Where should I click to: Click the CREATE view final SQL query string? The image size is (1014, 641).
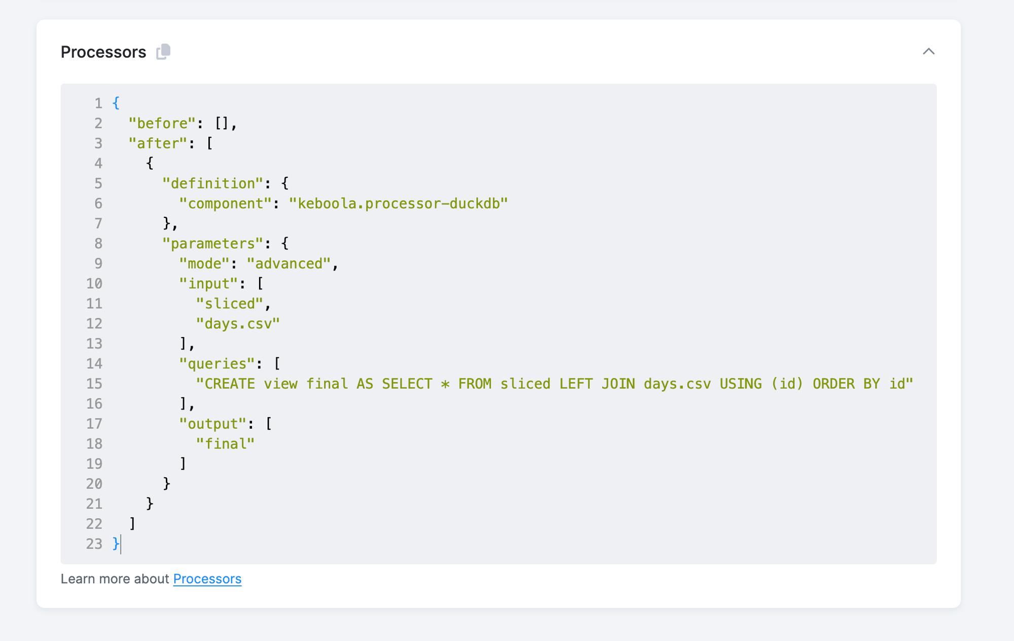[553, 384]
